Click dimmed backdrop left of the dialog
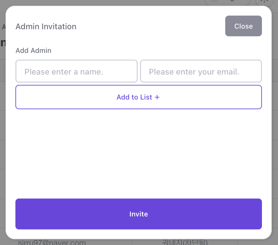The height and width of the screenshot is (245, 278). tap(3, 131)
